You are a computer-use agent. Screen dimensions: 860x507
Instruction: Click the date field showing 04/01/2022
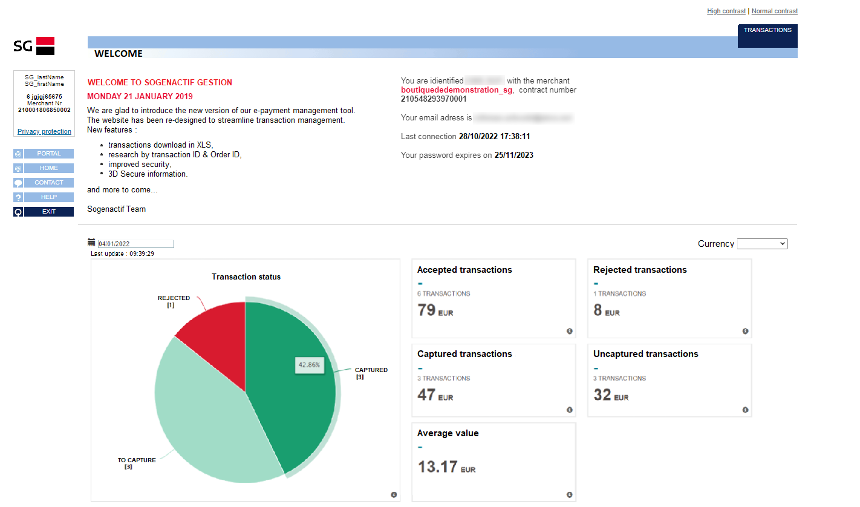tap(135, 244)
